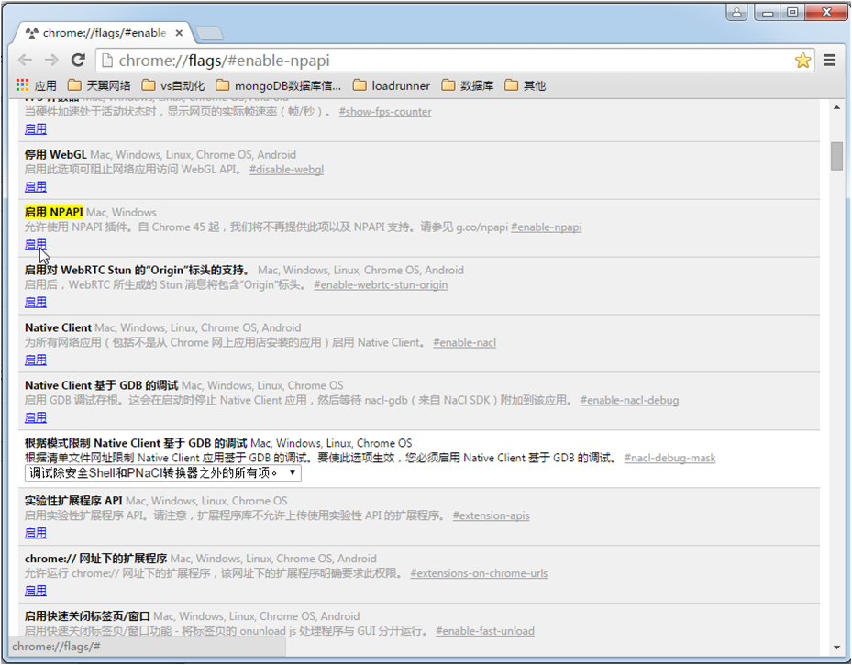Open the Native Client GDB debug mask dropdown
This screenshot has height=665, width=852.
coord(163,472)
